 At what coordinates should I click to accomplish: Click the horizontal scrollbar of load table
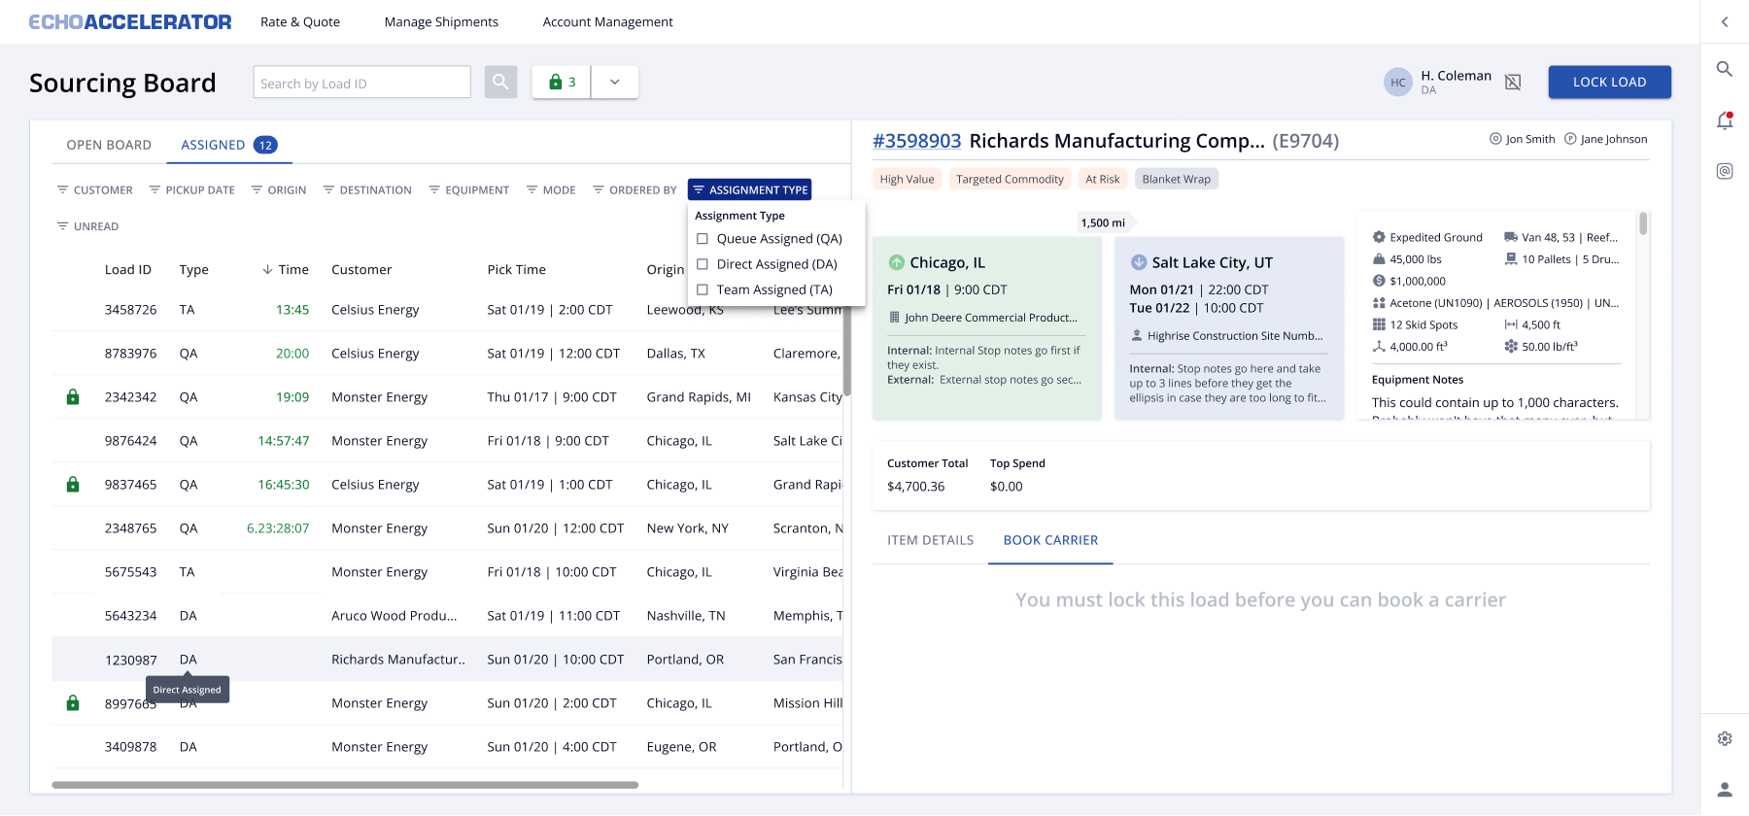click(345, 785)
